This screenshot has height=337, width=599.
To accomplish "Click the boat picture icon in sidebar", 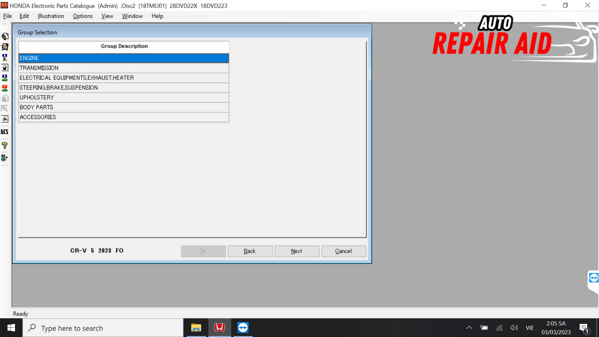I will pos(5,119).
